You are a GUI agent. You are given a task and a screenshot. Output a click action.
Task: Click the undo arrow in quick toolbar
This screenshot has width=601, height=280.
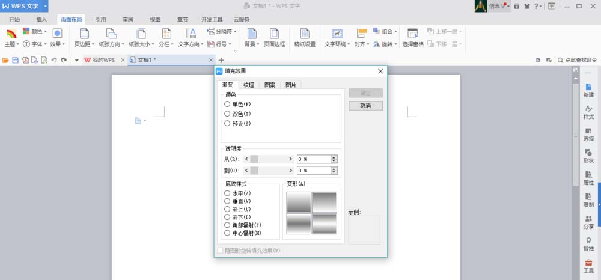pos(54,60)
